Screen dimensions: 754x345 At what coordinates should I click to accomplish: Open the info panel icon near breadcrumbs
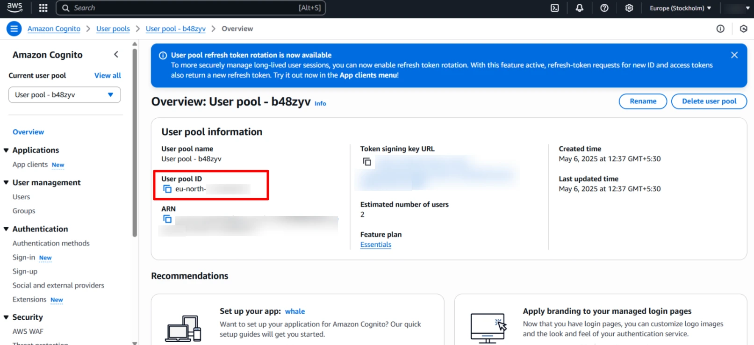coord(720,29)
